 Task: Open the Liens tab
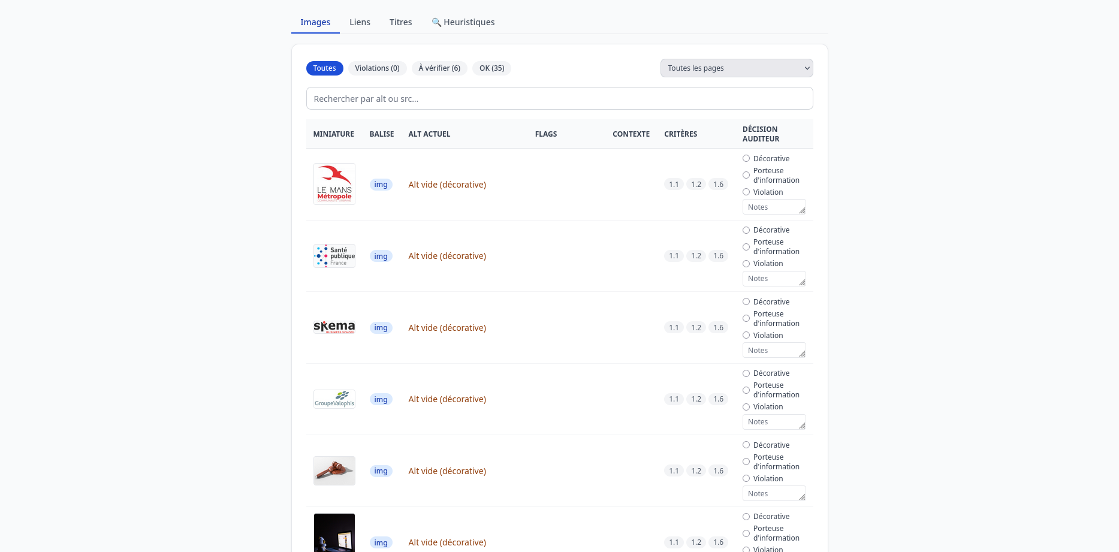(360, 22)
